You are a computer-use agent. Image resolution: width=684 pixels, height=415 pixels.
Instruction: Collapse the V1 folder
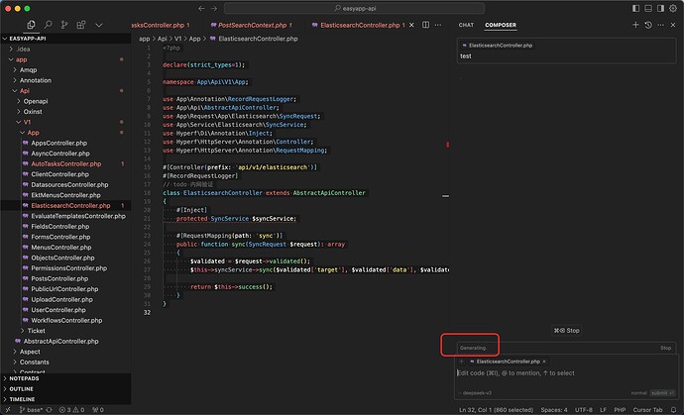pos(65,122)
